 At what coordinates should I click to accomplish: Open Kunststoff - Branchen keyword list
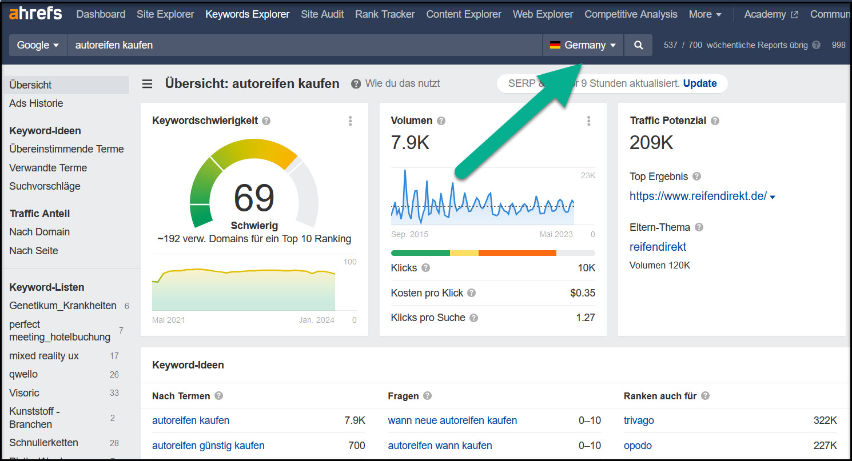pyautogui.click(x=34, y=418)
